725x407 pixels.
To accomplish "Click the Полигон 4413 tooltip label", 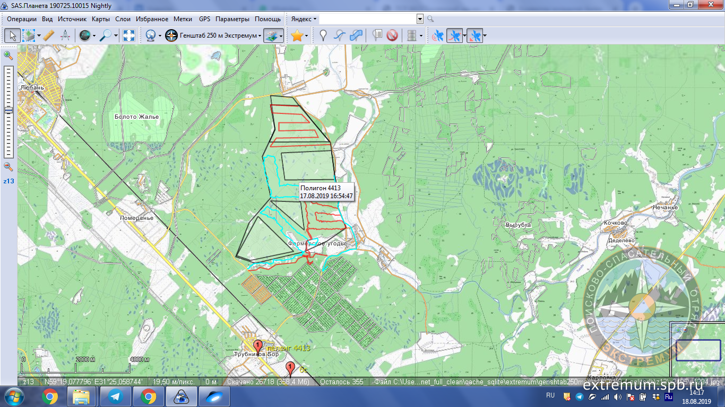I will (326, 192).
